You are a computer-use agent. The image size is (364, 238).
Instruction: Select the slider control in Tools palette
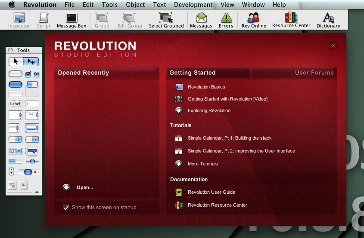(x=32, y=161)
